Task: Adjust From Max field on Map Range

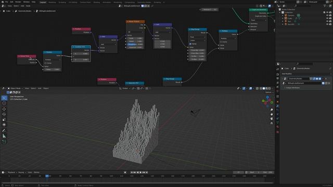Action: point(197,53)
